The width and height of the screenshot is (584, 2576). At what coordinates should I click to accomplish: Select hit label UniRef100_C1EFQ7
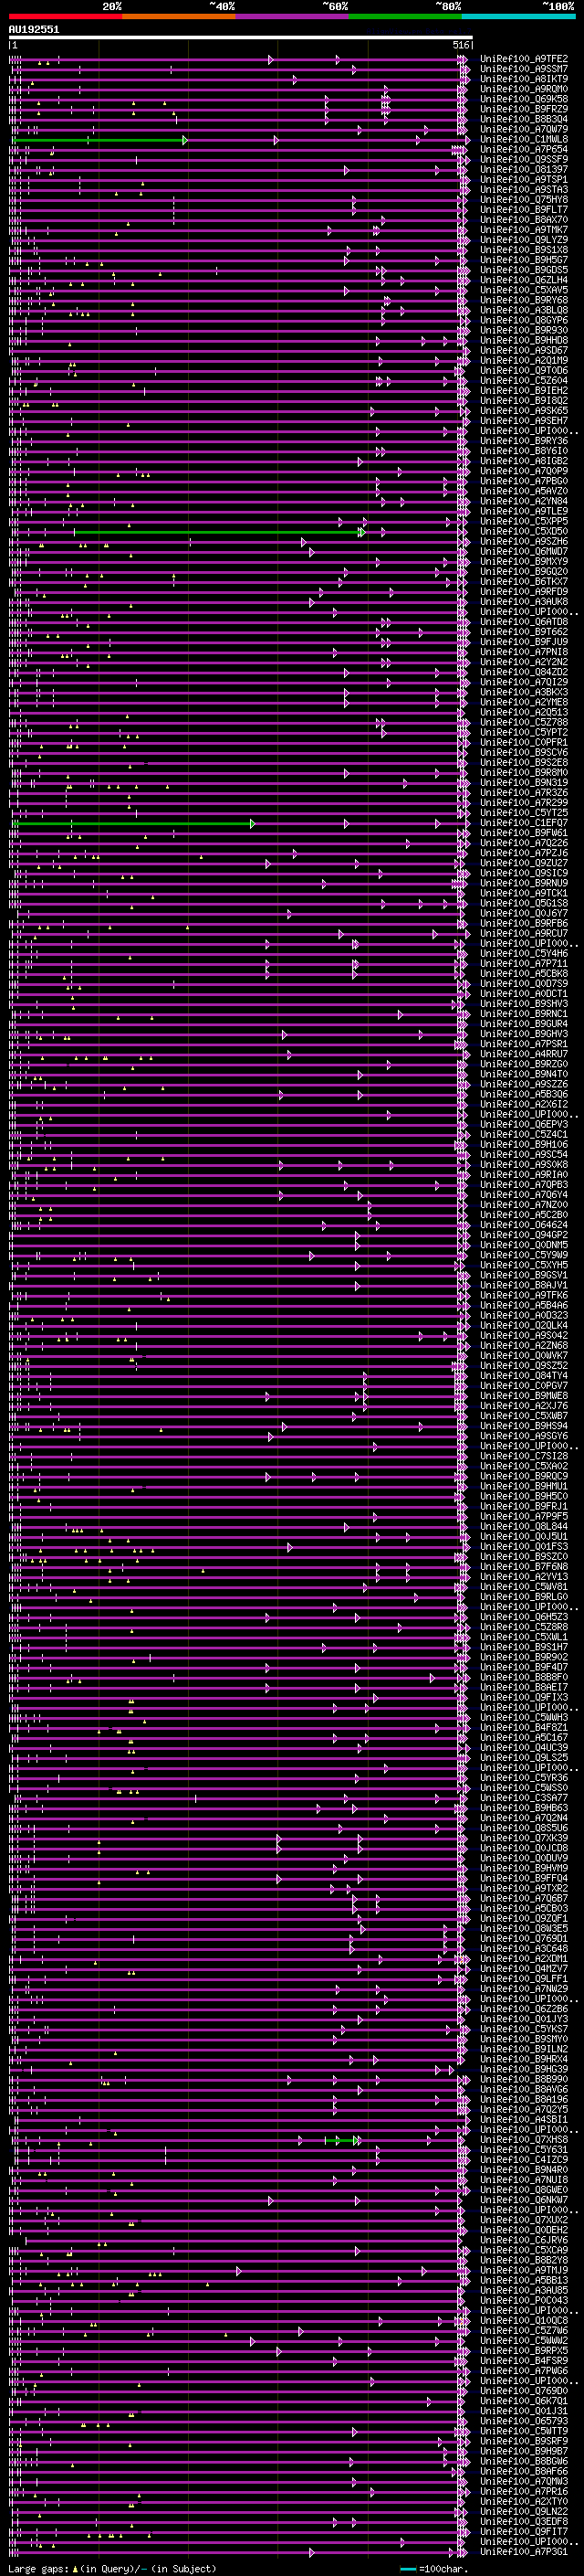524,823
